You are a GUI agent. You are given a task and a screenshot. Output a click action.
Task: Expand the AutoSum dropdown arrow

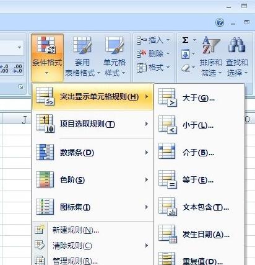(x=194, y=40)
